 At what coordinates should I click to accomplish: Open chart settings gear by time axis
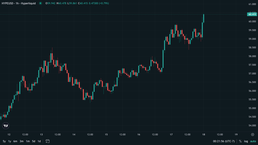[253, 134]
